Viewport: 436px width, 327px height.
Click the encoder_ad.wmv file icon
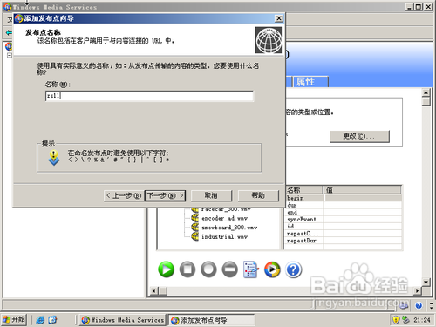point(194,218)
